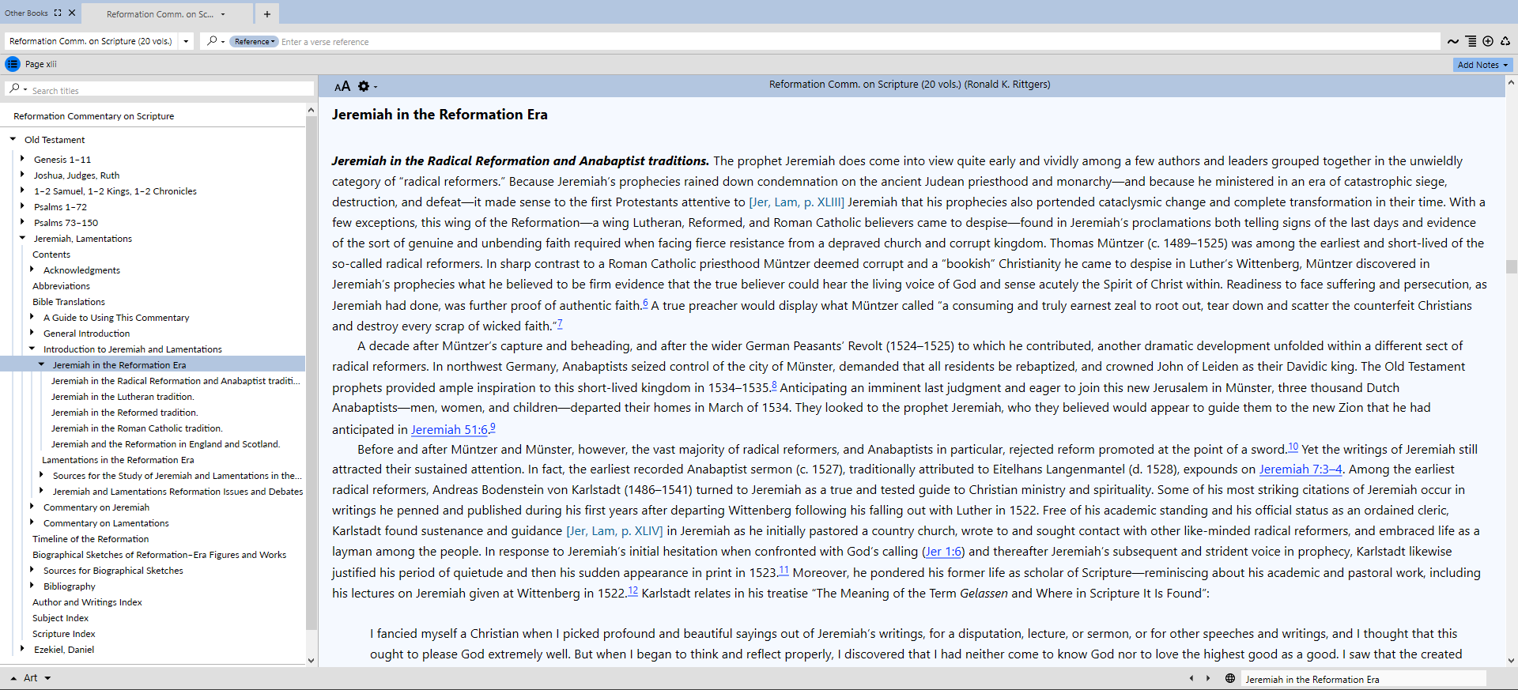Expand the Acknowledgments entry
Image resolution: width=1518 pixels, height=690 pixels.
[32, 270]
